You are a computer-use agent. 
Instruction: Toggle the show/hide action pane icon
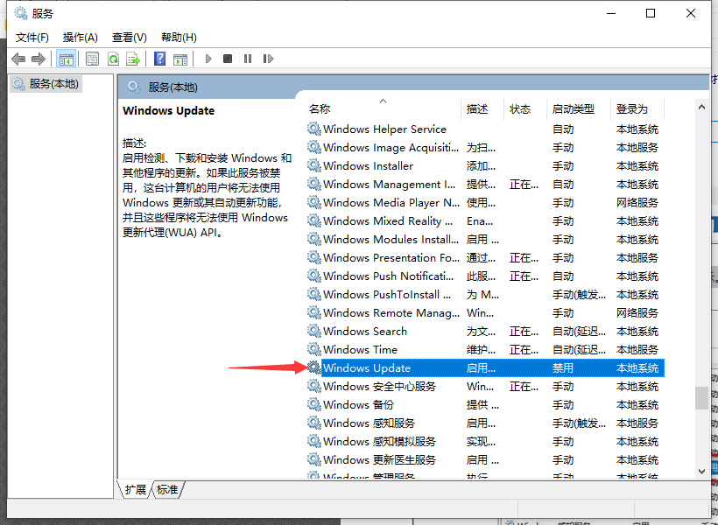pyautogui.click(x=180, y=59)
